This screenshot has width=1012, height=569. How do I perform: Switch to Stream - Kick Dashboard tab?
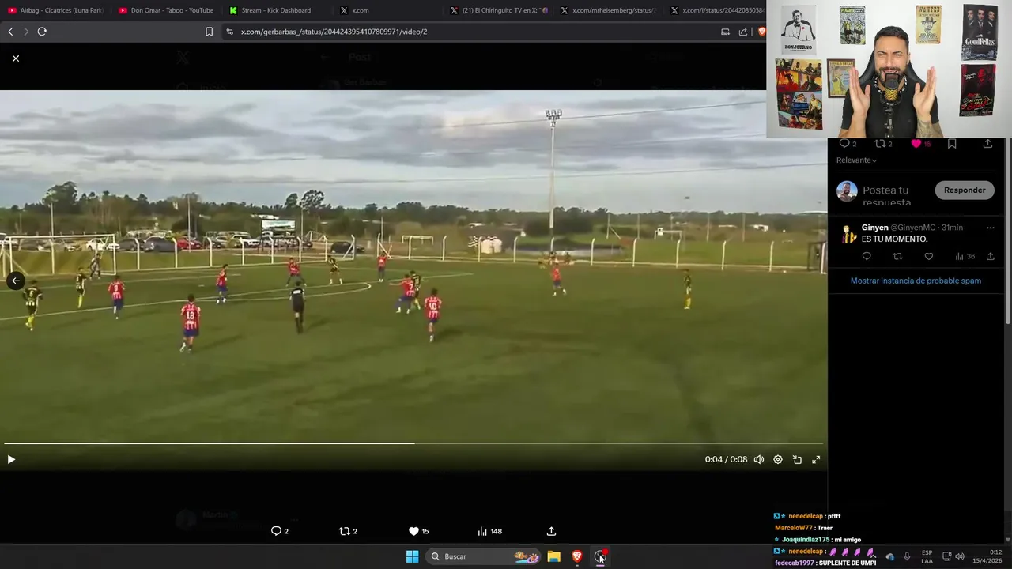(x=277, y=10)
